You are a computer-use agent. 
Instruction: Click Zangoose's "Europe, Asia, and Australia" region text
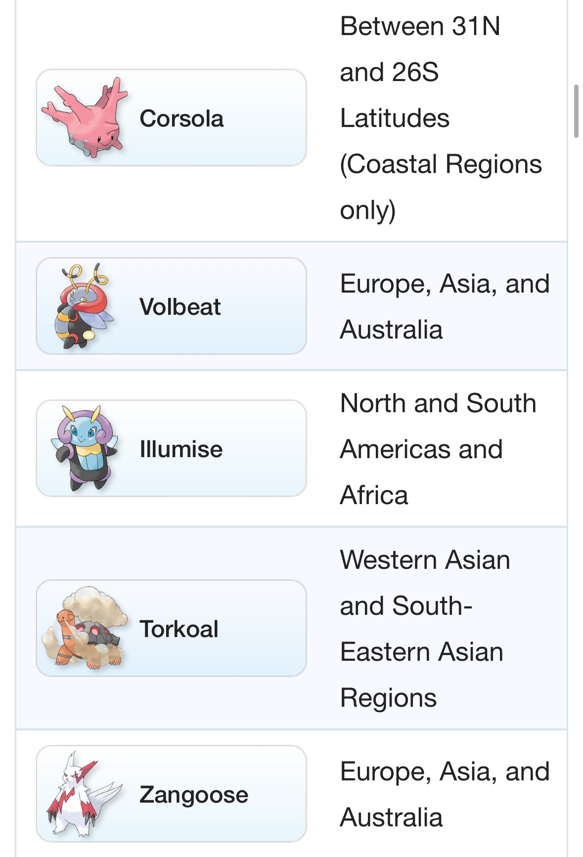click(x=444, y=794)
